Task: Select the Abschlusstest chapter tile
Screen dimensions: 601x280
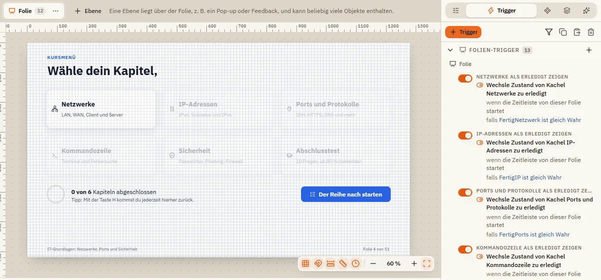Action: point(336,155)
